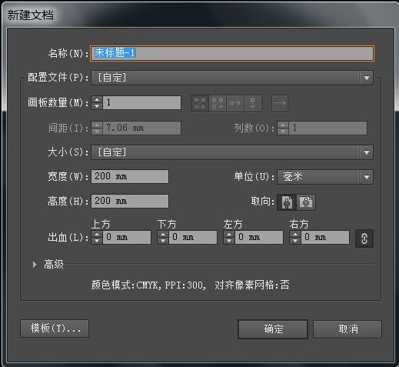The height and width of the screenshot is (367, 399).
Task: Click the 取消 cancel button
Action: [x=347, y=329]
